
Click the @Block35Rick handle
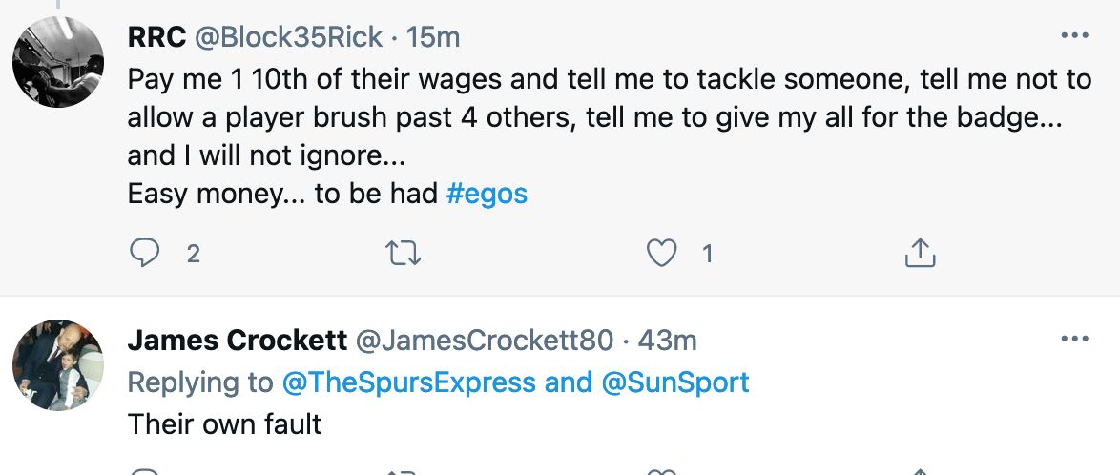pos(289,37)
